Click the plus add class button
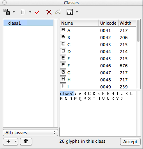Image resolution: width=143 pixels, height=149 pixels. click(x=8, y=141)
